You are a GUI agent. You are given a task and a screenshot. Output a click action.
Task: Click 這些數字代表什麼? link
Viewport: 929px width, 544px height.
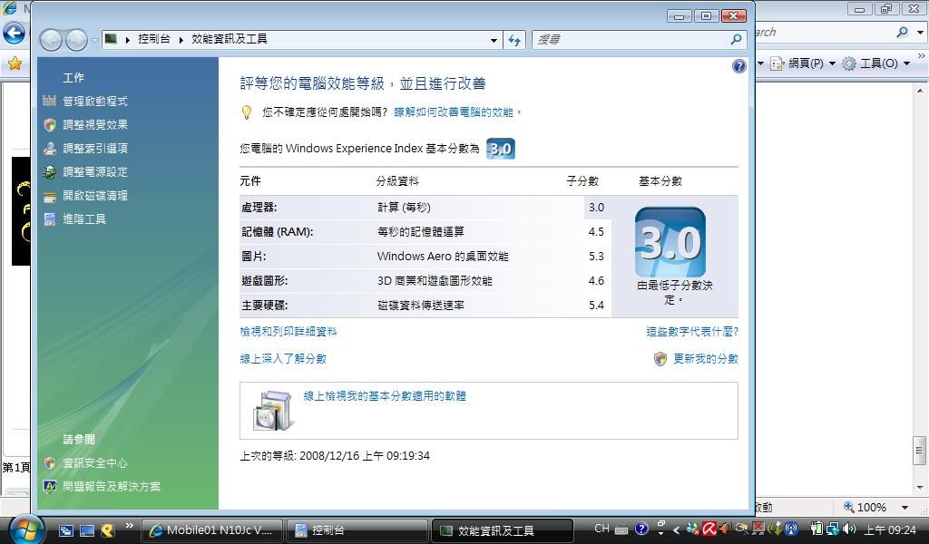pos(691,332)
